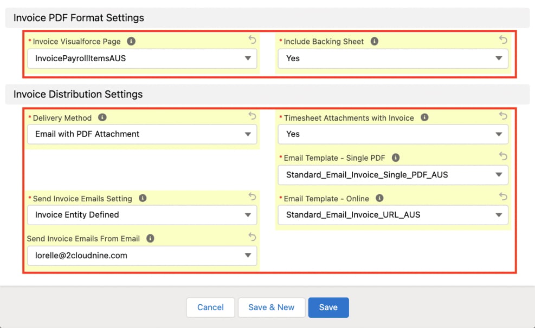This screenshot has width=535, height=328.
Task: Click the blue Save button
Action: (328, 307)
